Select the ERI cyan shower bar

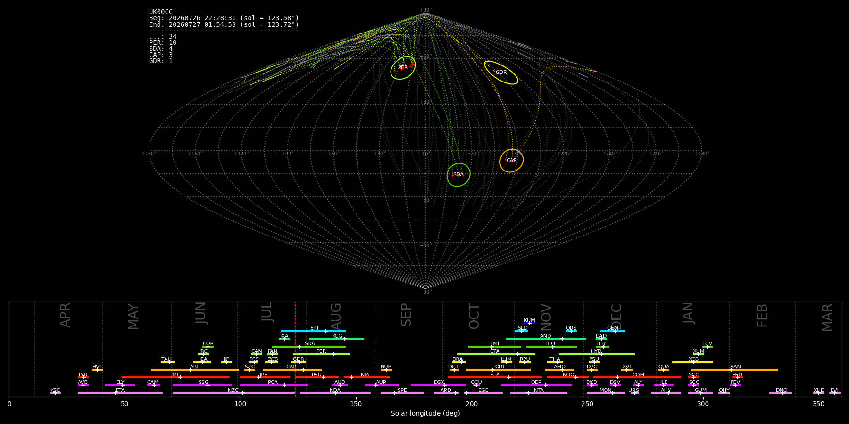(313, 331)
